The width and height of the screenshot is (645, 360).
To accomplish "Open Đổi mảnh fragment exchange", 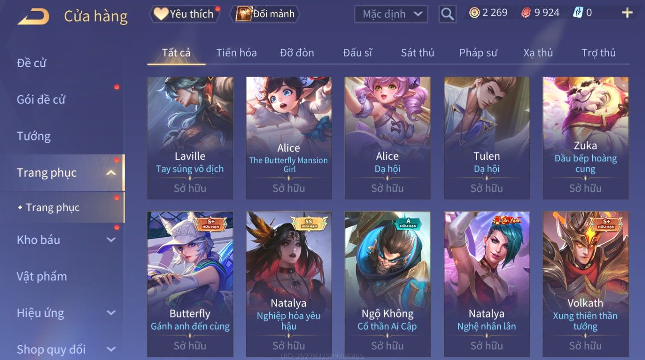I will tap(265, 14).
